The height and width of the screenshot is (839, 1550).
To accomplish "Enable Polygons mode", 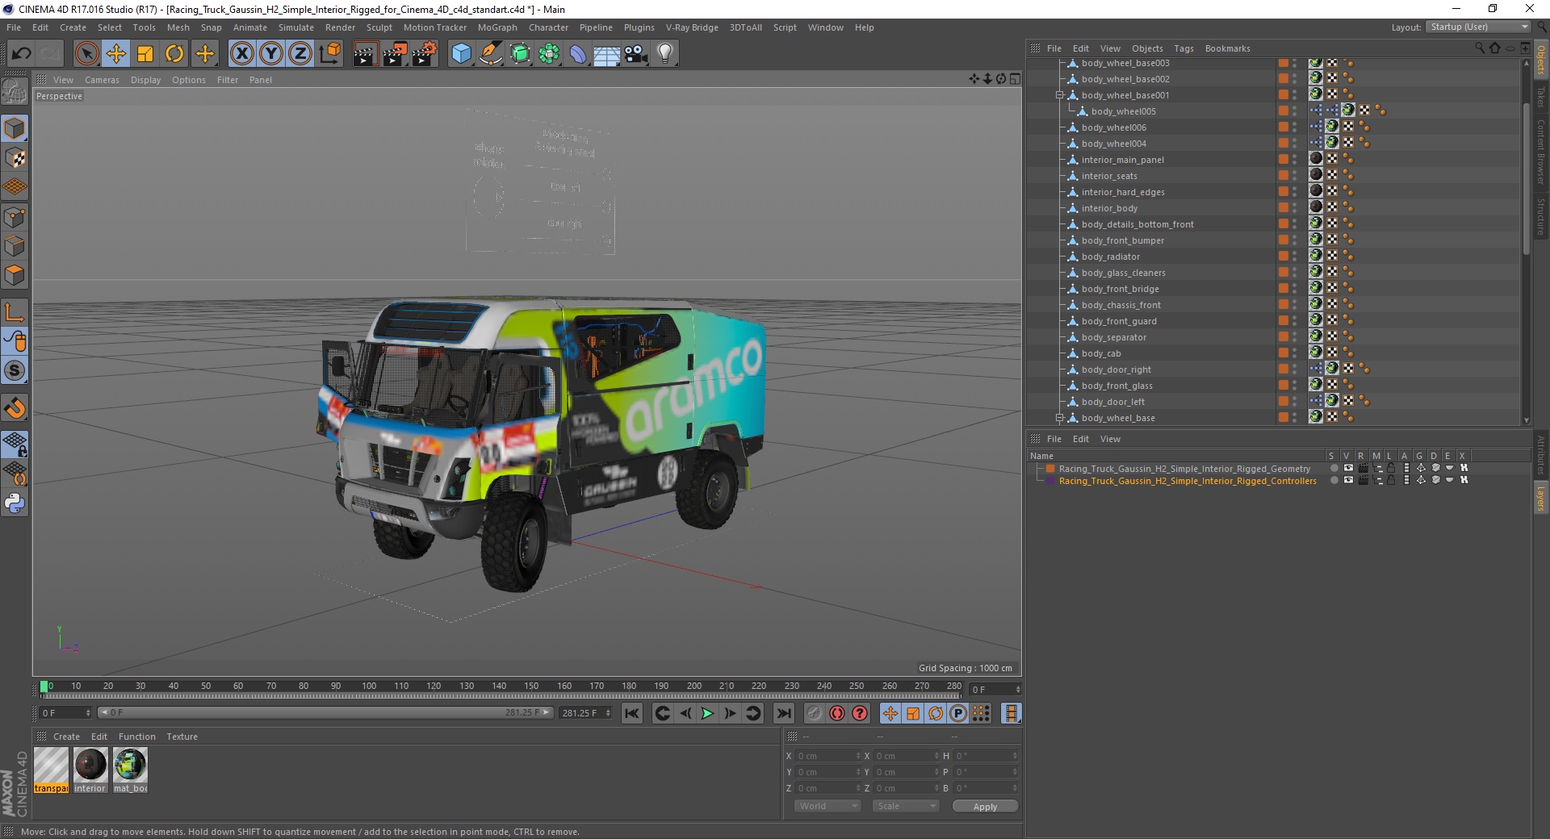I will pos(15,275).
